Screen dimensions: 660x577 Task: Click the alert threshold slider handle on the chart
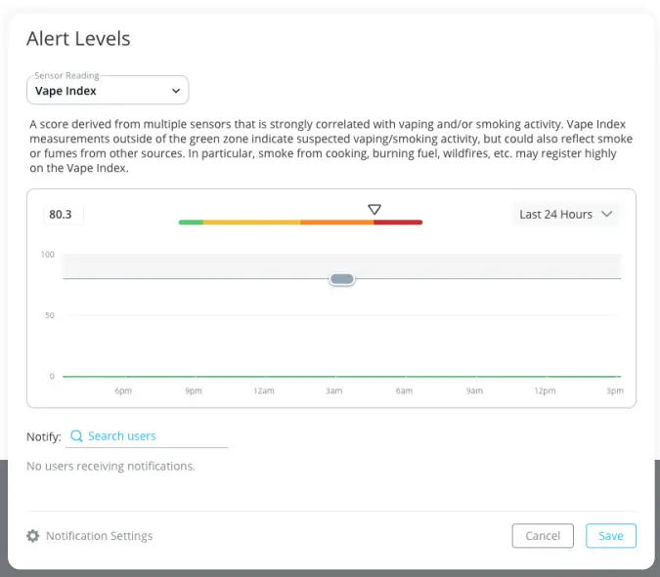pyautogui.click(x=341, y=279)
